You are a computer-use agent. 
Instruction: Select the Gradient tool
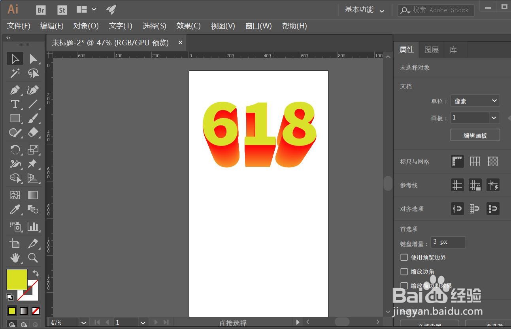pos(33,195)
